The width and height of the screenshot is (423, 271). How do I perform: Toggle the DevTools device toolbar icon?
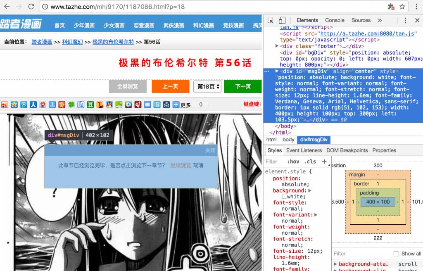282,21
